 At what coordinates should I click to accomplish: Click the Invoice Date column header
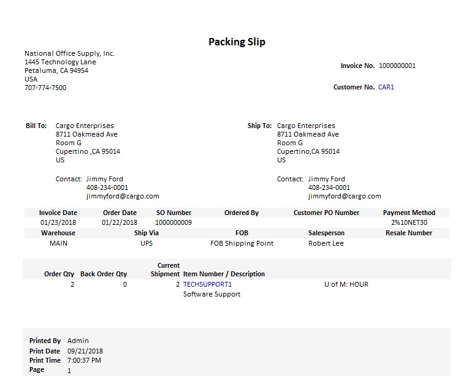58,213
